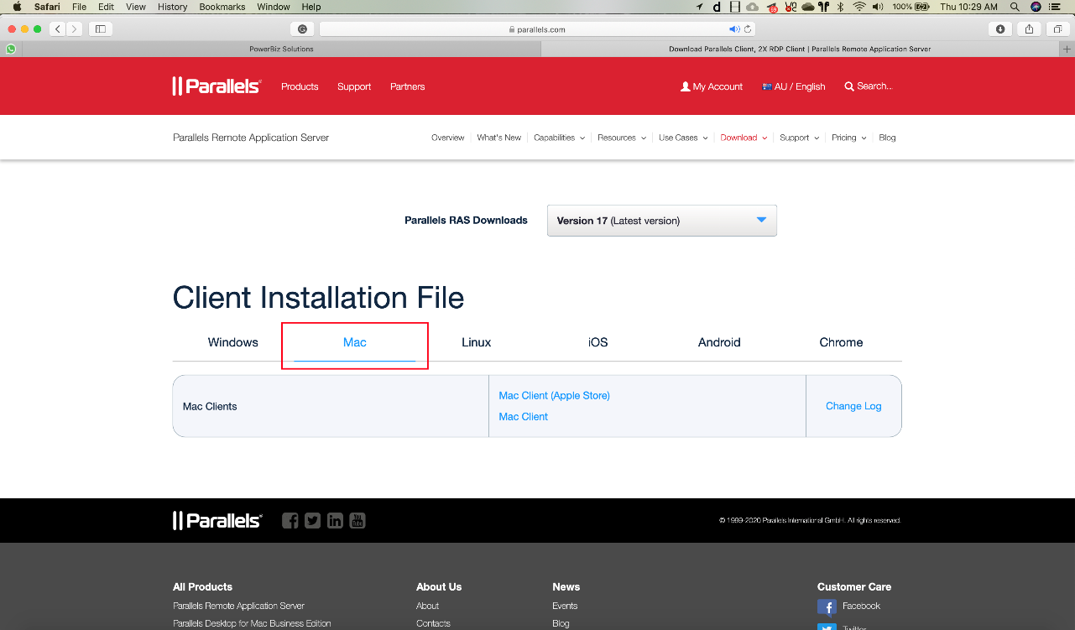Expand the Resources menu
This screenshot has width=1075, height=630.
point(622,138)
